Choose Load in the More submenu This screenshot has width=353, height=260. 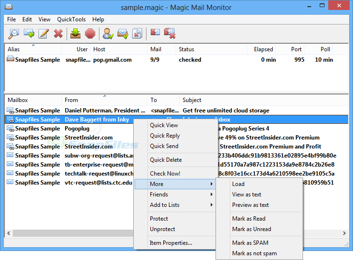click(x=259, y=184)
